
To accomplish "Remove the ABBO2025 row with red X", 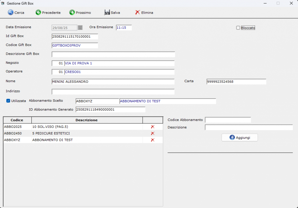I will (152, 127).
